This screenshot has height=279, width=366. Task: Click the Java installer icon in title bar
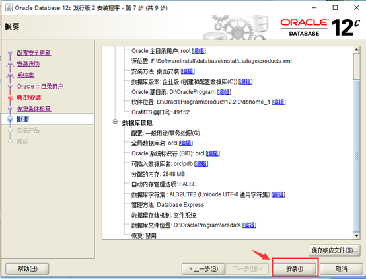coord(9,8)
